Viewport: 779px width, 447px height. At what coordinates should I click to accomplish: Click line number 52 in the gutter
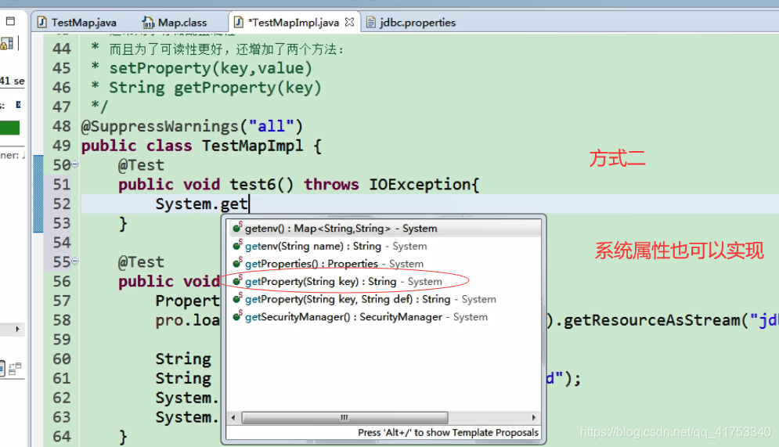[x=62, y=204]
